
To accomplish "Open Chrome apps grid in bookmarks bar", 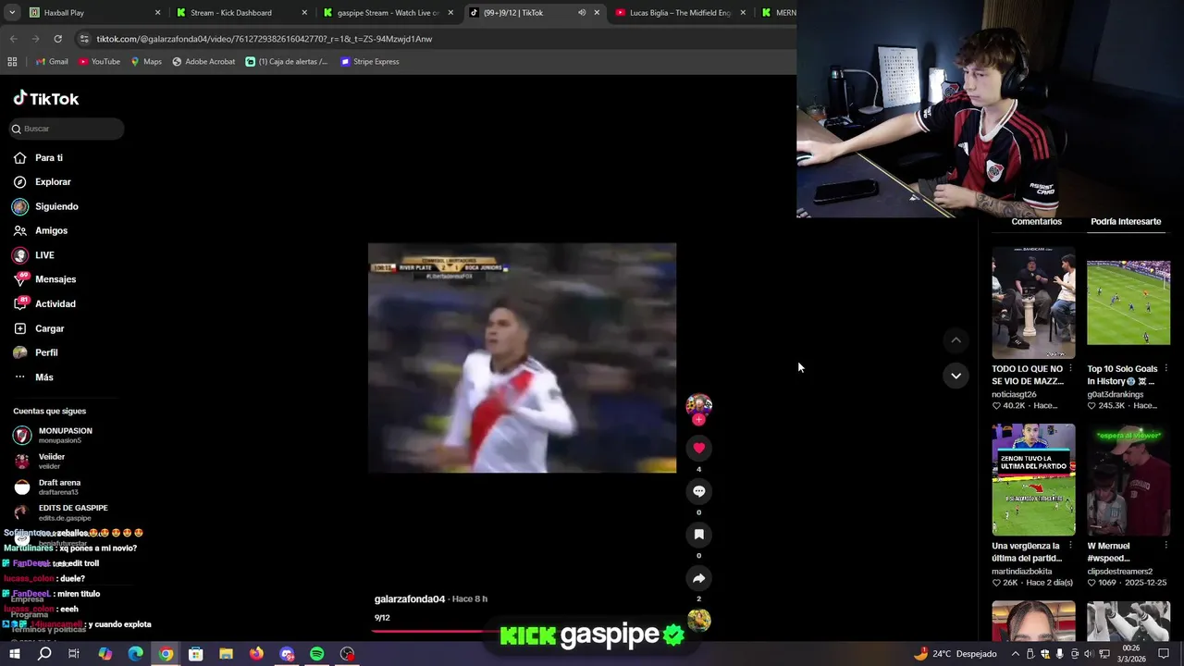I will click(12, 62).
